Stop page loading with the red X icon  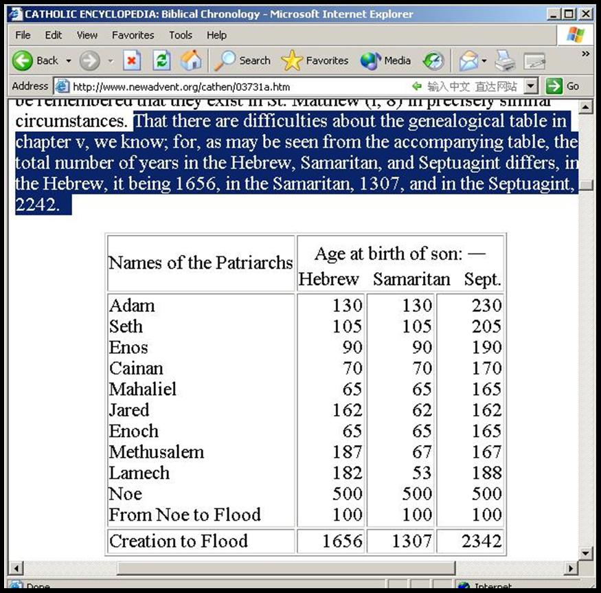click(x=131, y=60)
